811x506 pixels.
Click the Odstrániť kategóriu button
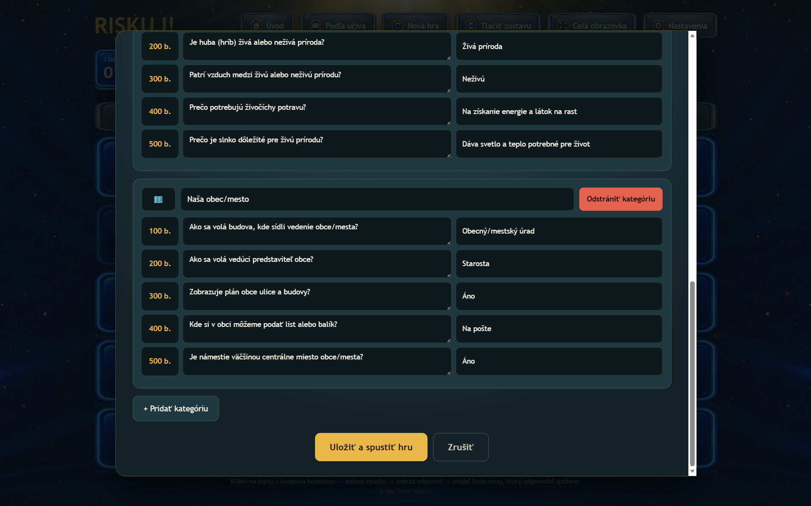[x=621, y=199]
